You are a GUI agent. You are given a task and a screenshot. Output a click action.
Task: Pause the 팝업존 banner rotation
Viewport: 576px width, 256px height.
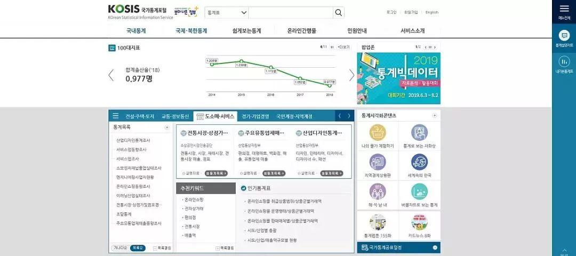point(430,47)
